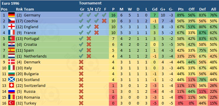The height and width of the screenshot is (106, 219).
Task: Click the Scotland flag icon
Action: [x=12, y=79]
